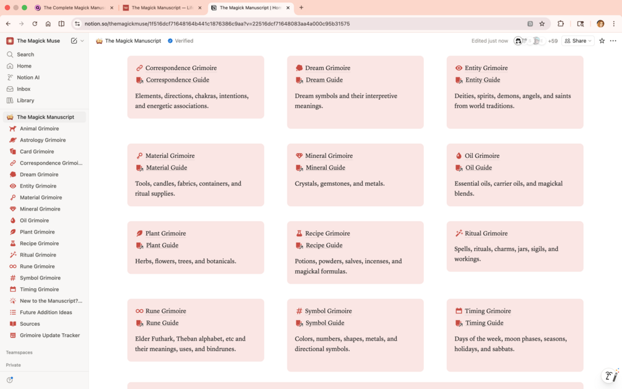Open the Timing Guide link
622x389 pixels.
pyautogui.click(x=484, y=323)
